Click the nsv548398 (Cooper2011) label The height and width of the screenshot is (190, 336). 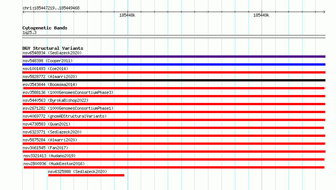pyautogui.click(x=48, y=61)
